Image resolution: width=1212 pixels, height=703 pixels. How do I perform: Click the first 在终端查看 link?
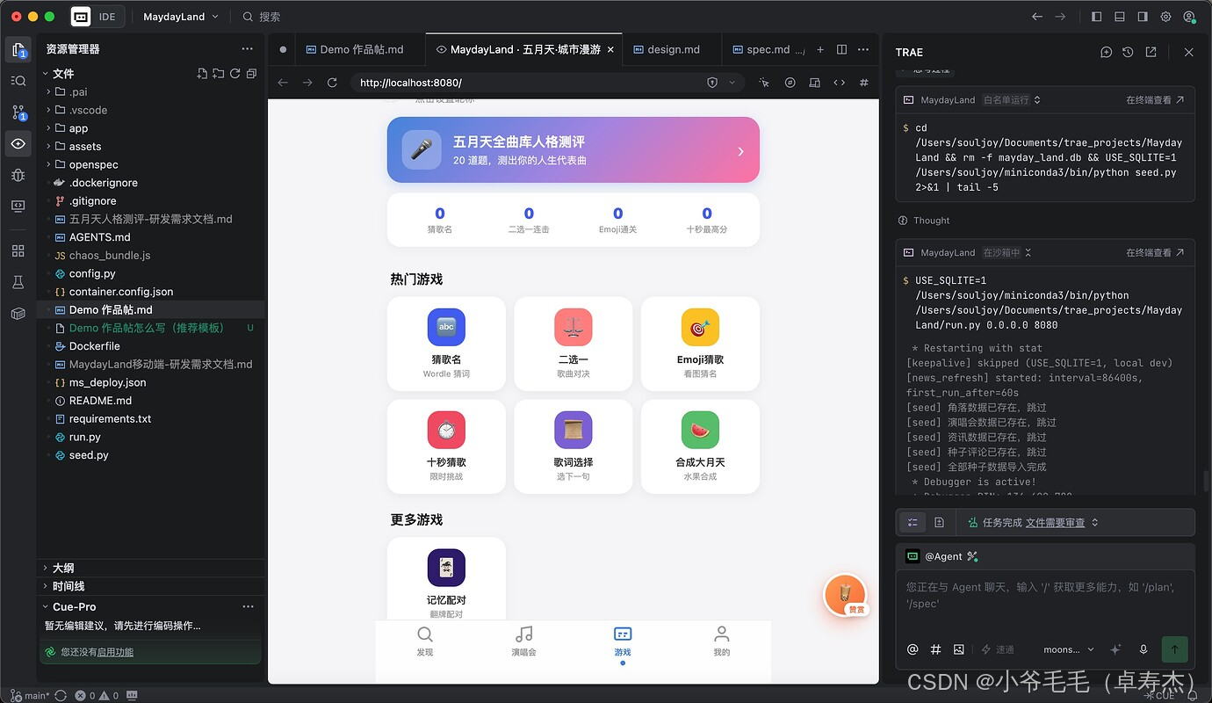pos(1155,100)
